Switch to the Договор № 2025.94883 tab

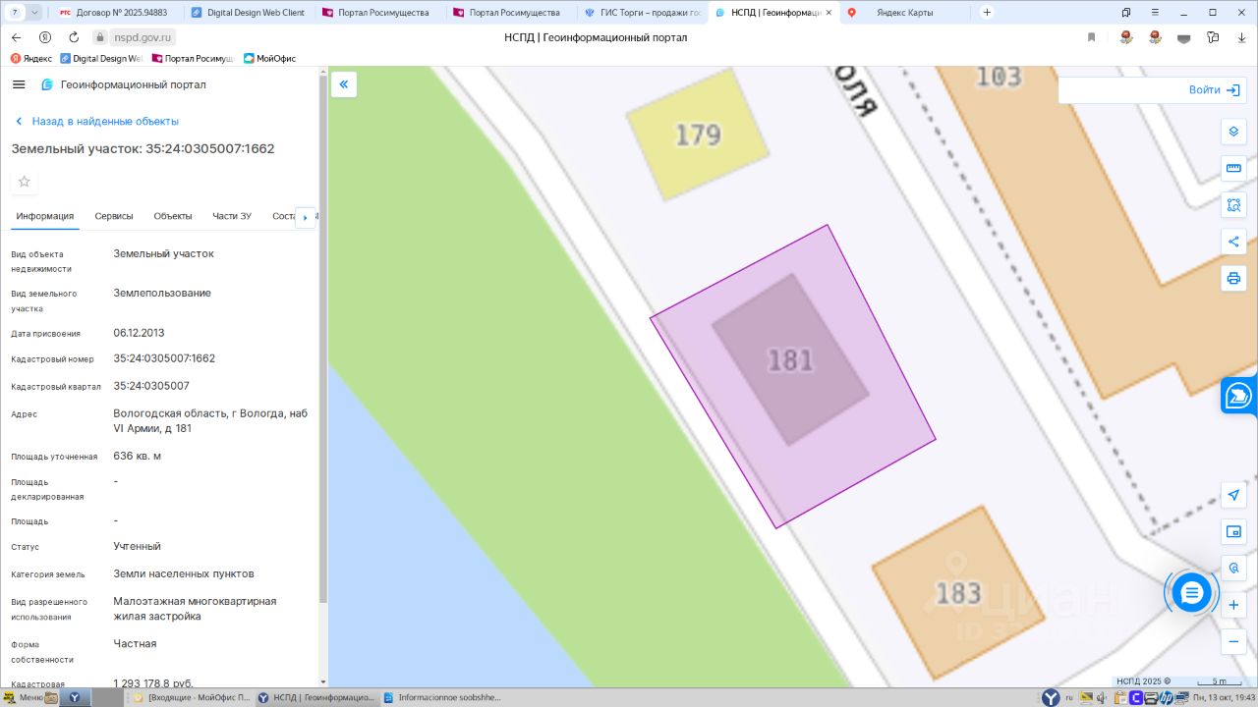pos(114,13)
